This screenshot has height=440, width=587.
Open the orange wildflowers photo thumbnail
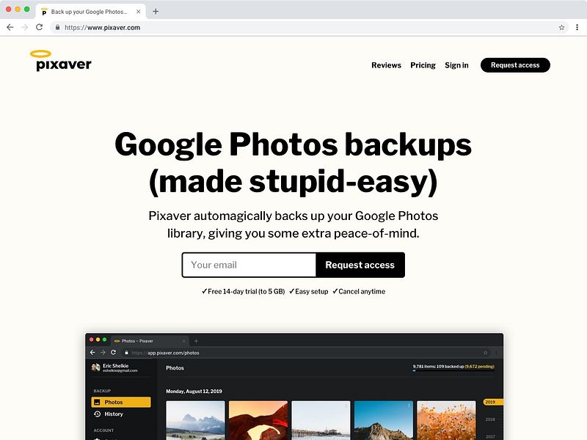(x=446, y=420)
